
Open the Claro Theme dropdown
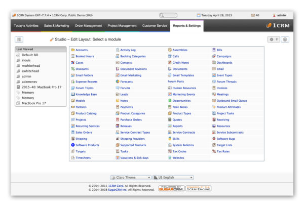(131, 178)
